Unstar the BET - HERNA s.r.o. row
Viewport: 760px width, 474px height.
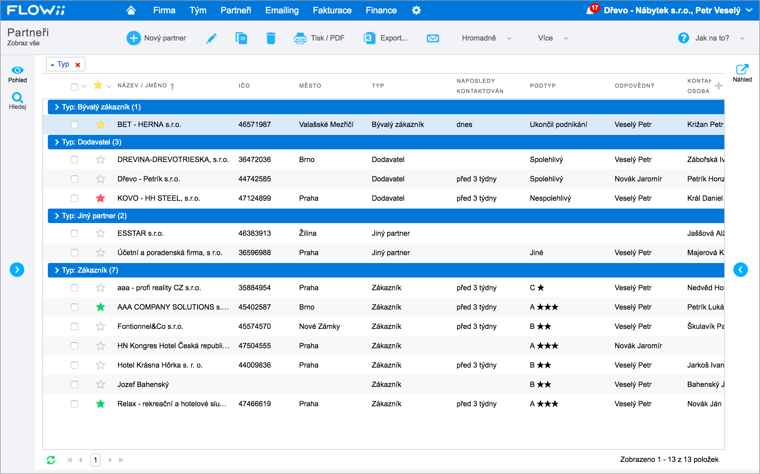pos(101,125)
